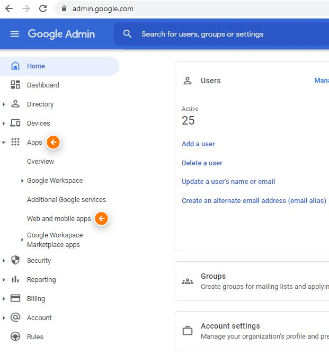Click the active users count 25
329x354 pixels.
pyautogui.click(x=188, y=120)
